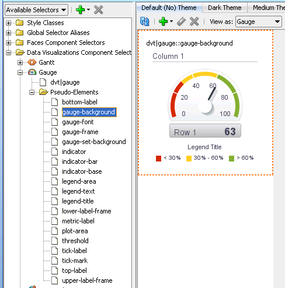The image size is (285, 288).
Task: Expand the Global Selector Aliases node
Action: 8,33
